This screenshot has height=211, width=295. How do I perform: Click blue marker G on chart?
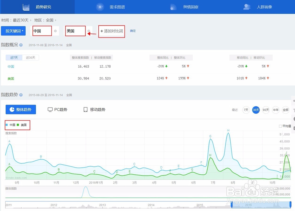pos(210,137)
